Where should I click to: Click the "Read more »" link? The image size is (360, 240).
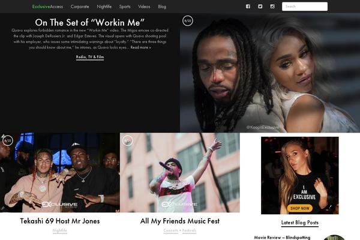141,47
